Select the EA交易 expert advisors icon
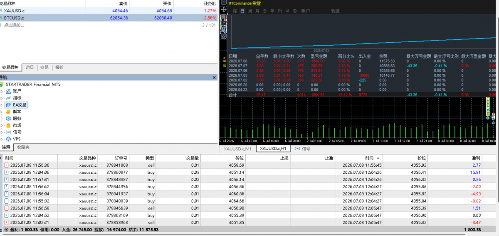Screen dimensions: 499x236 coord(8,105)
